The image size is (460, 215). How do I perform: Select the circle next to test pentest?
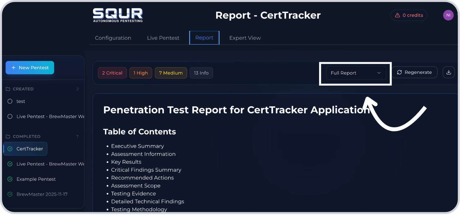10,101
